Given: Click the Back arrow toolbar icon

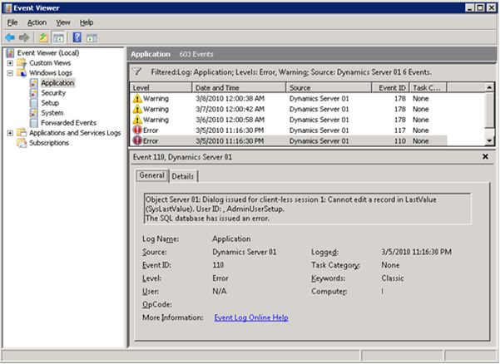Looking at the screenshot, I should [x=10, y=37].
